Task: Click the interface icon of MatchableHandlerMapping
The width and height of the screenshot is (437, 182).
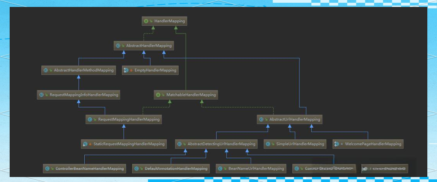Action: (158, 95)
